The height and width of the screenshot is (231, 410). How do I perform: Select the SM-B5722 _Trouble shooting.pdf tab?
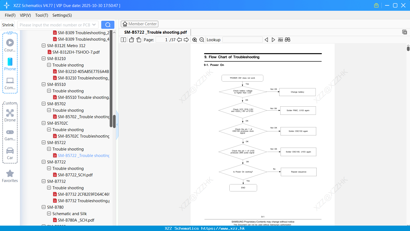(156, 32)
